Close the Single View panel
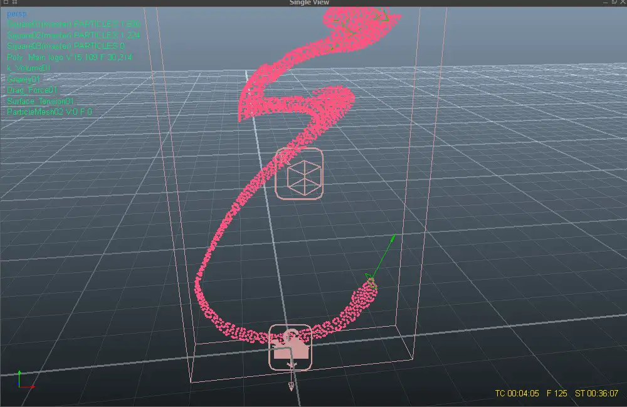This screenshot has height=407, width=627. 623,2
